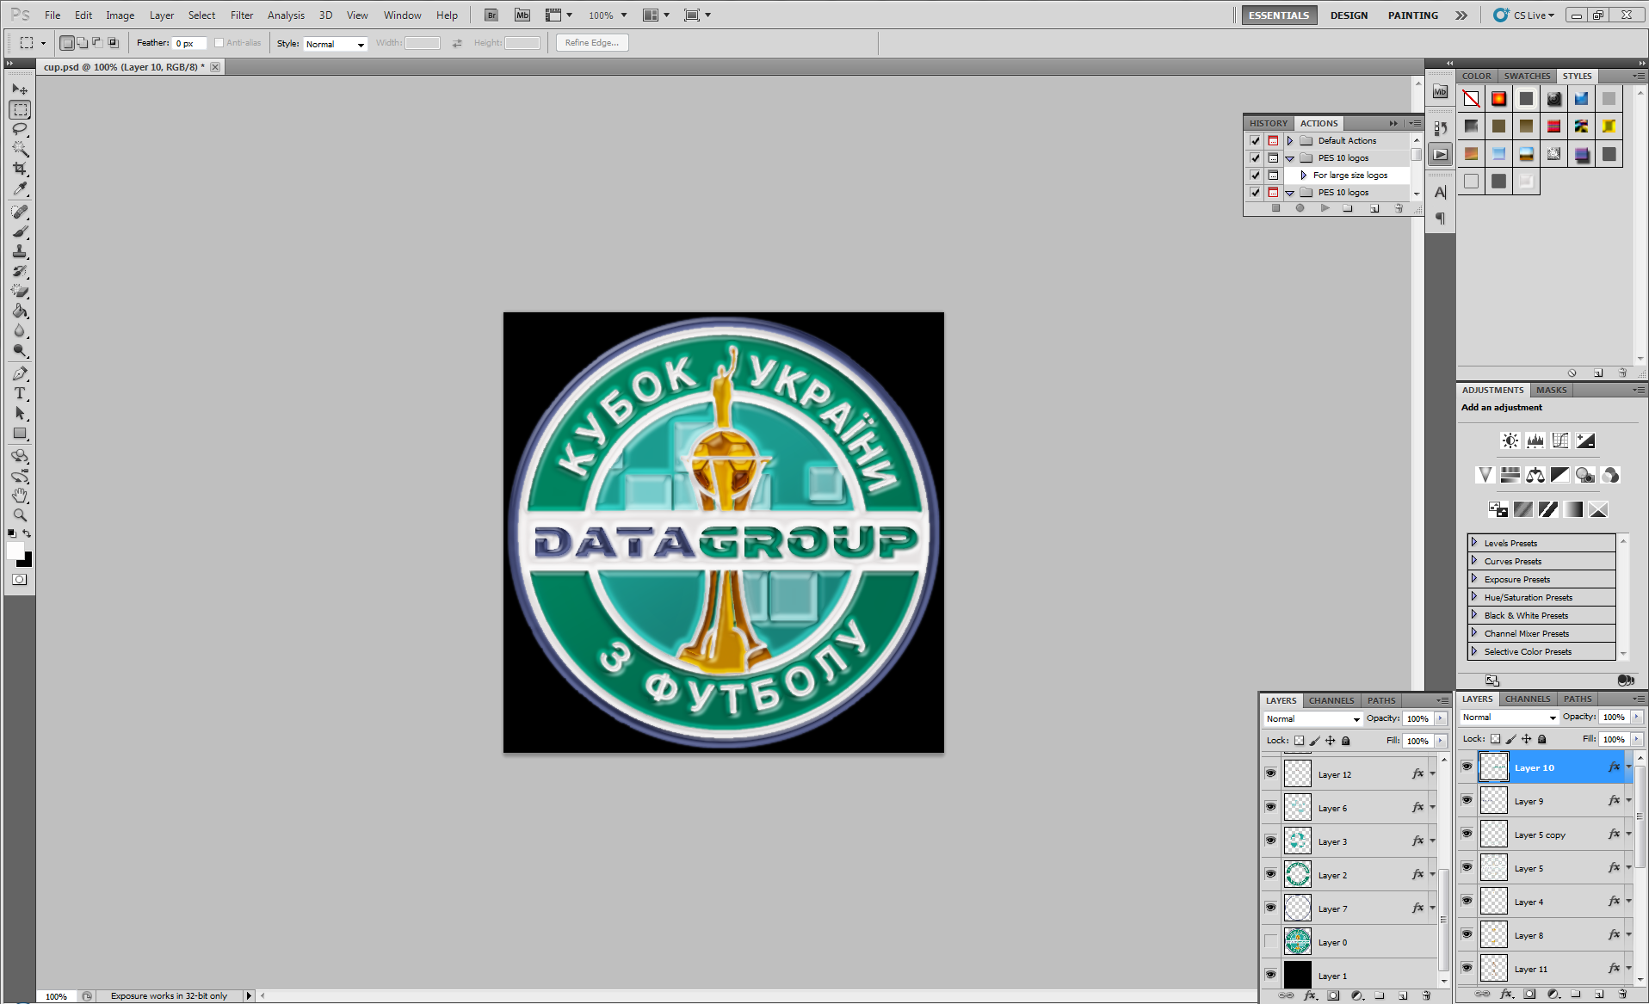
Task: Open the Filter menu
Action: click(x=241, y=15)
